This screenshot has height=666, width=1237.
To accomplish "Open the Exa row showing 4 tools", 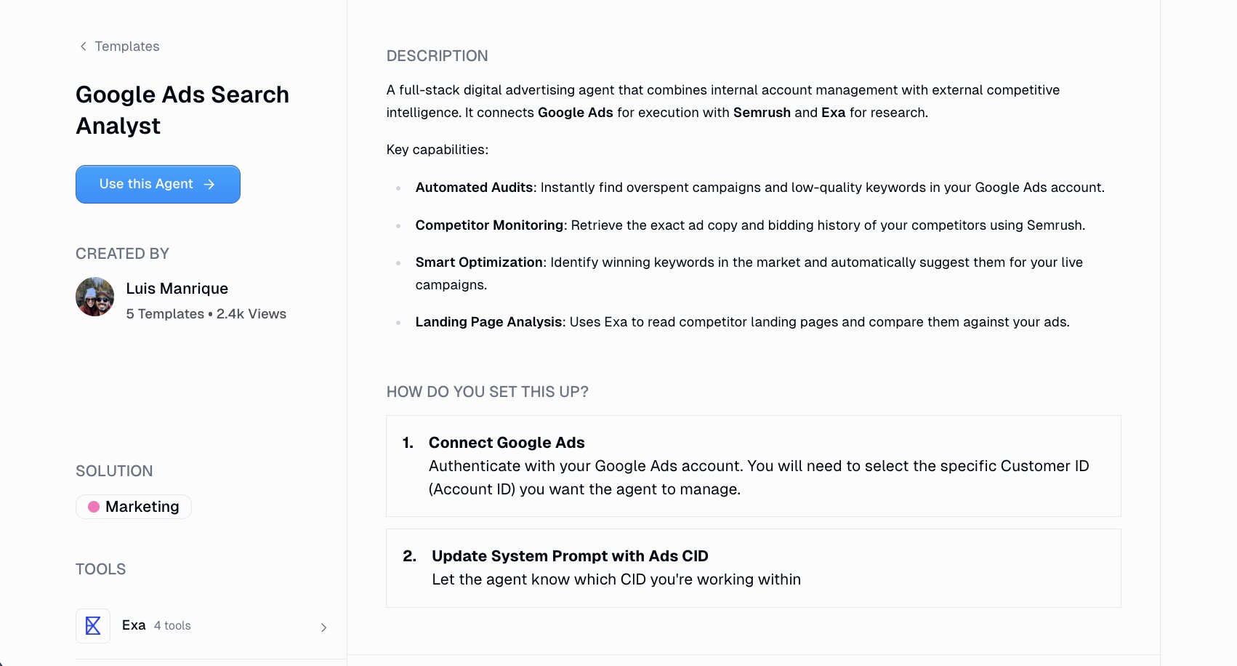I will point(204,625).
